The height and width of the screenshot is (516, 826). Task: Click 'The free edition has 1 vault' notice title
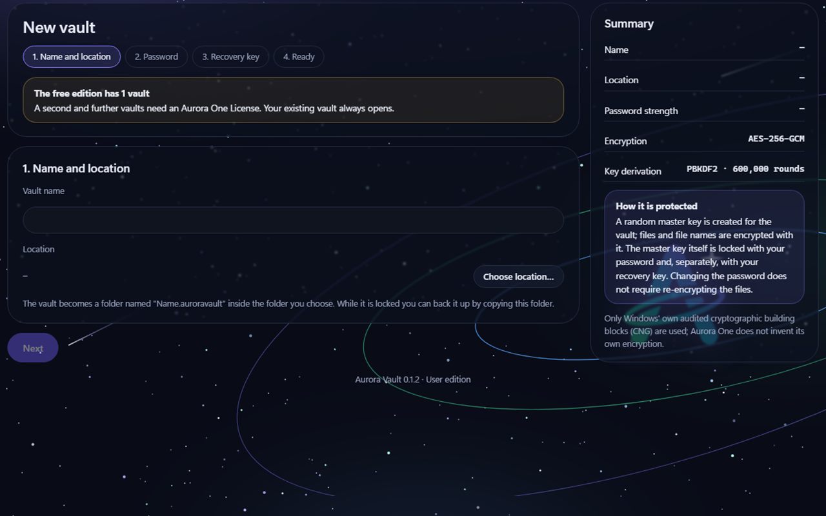[x=92, y=94]
